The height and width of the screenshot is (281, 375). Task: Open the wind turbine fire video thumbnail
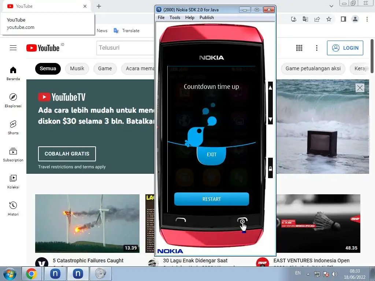click(87, 224)
